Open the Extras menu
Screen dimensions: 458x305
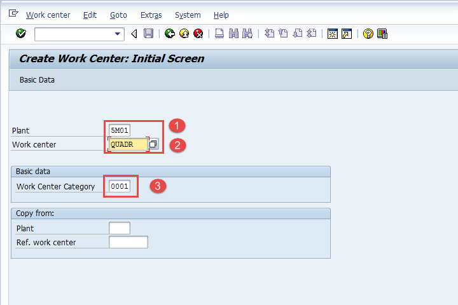(x=151, y=15)
